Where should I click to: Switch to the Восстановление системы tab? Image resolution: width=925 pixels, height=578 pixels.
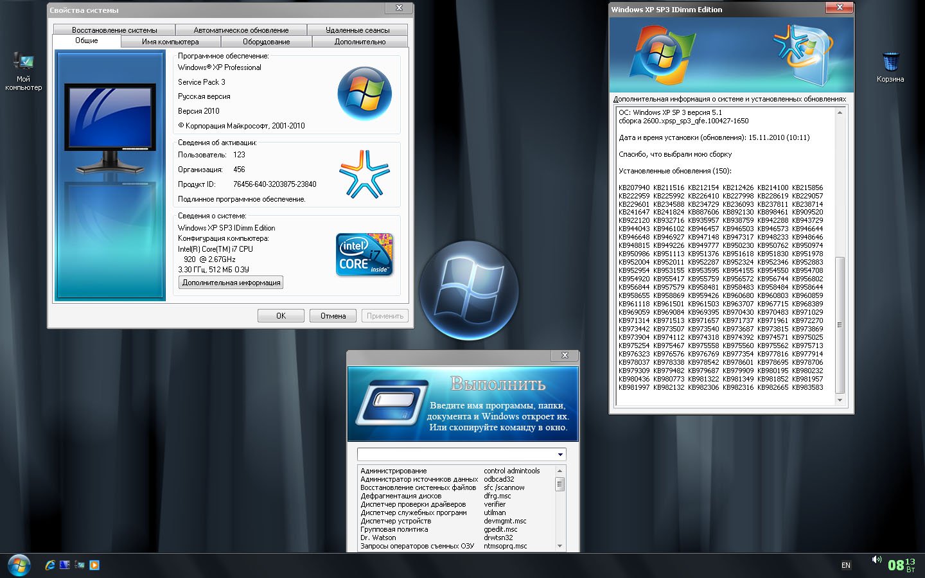(x=114, y=30)
